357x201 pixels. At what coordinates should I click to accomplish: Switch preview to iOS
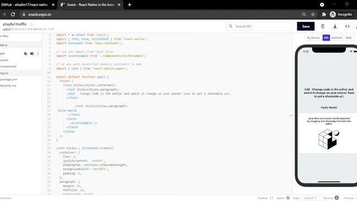(x=326, y=37)
